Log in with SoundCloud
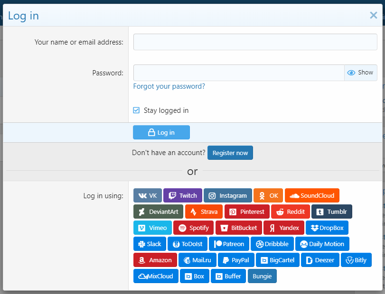The width and height of the screenshot is (385, 294). coord(312,195)
